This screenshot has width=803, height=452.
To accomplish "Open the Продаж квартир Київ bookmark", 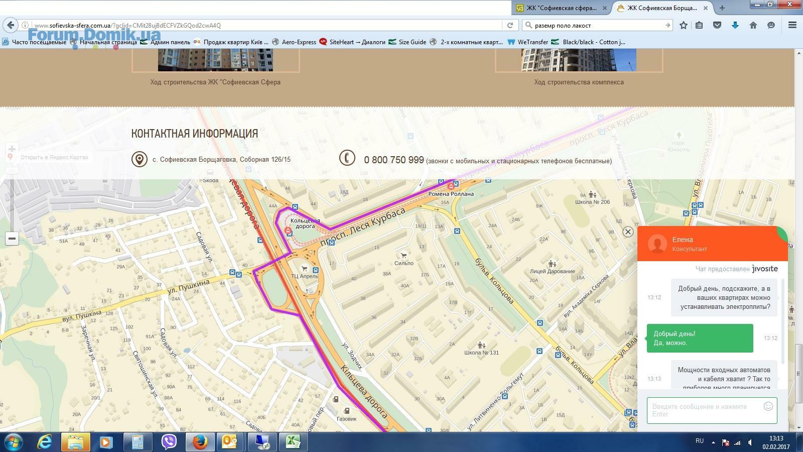I will pos(231,42).
